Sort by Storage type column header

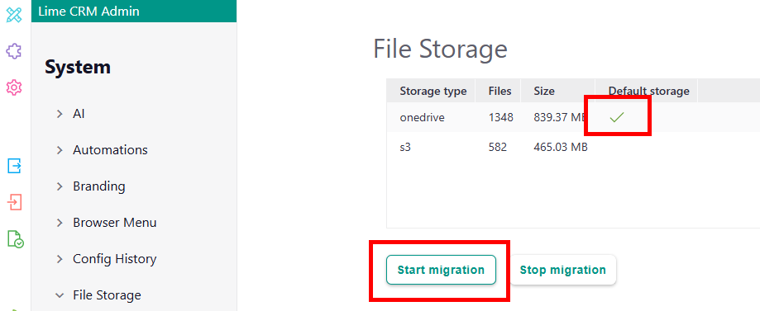tap(433, 91)
